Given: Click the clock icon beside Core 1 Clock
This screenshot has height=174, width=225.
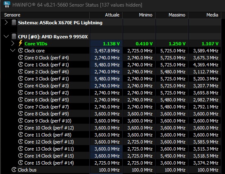Looking at the screenshot, I should pos(21,65).
